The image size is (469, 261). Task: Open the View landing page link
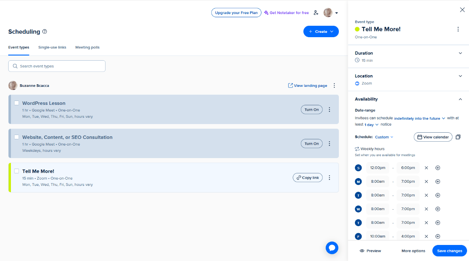307,86
